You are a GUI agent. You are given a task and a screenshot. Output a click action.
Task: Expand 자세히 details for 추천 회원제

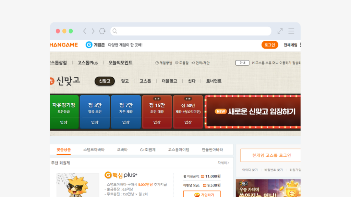pos(223,163)
